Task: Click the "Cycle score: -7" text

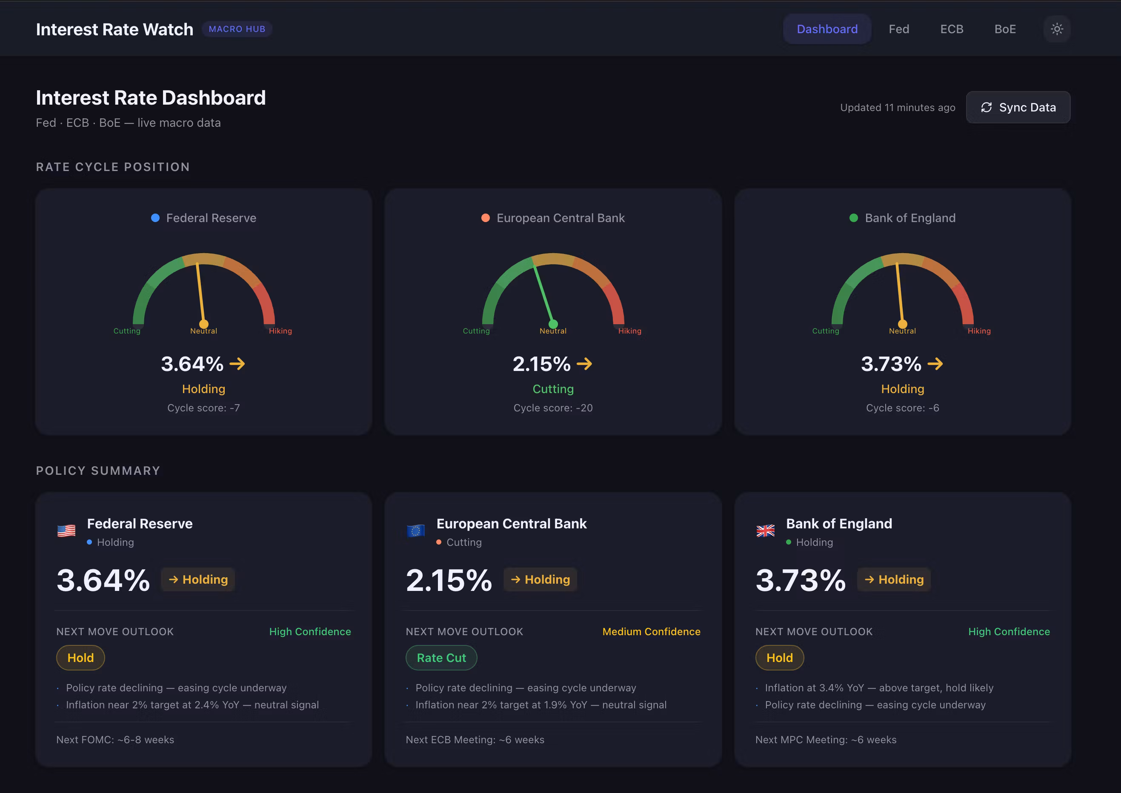Action: 204,408
